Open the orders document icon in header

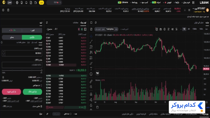pos(31,3)
